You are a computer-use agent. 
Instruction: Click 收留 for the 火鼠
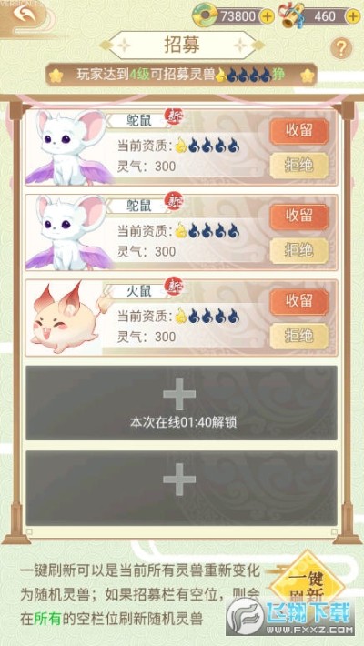click(299, 301)
